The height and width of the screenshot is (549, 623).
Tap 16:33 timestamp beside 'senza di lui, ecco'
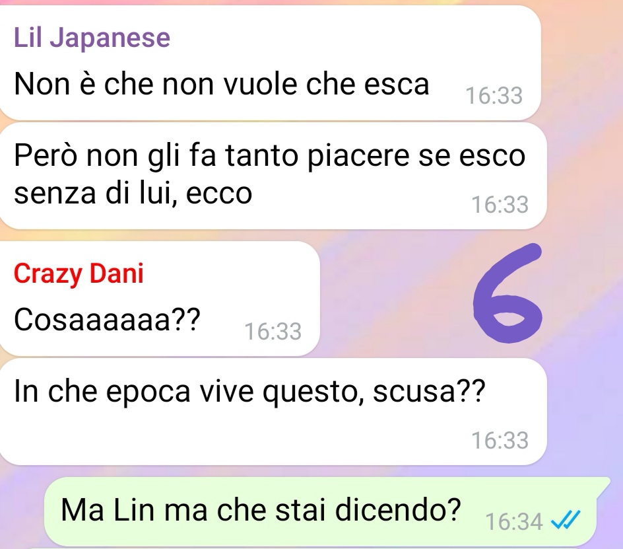coord(500,205)
